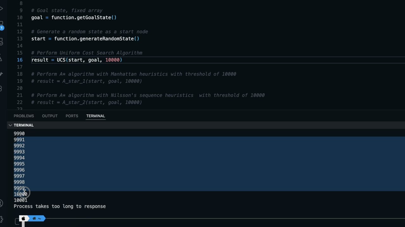Viewport: 405px width, 227px height.
Task: Open the Testing flask icon
Action: 1,58
